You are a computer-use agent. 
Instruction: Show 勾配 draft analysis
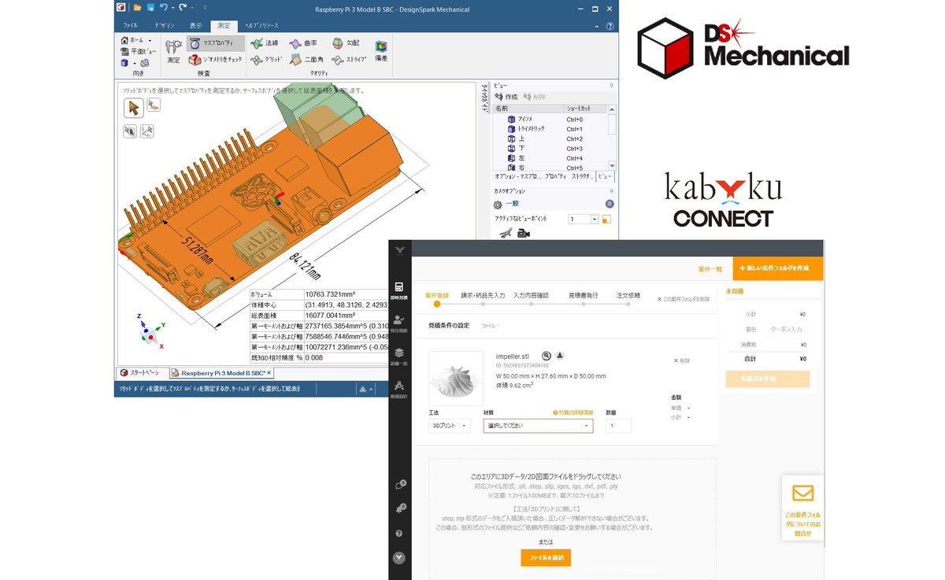[x=345, y=44]
